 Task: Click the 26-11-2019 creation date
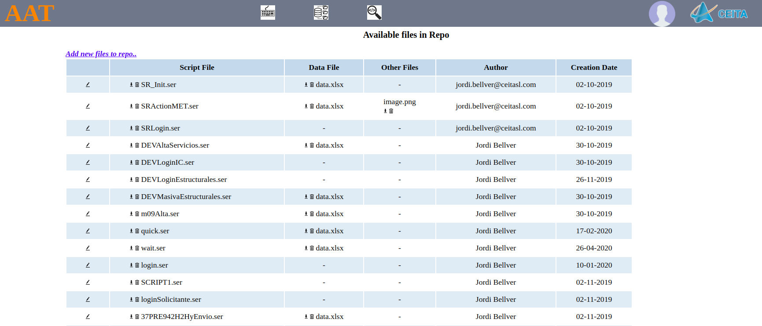point(594,179)
